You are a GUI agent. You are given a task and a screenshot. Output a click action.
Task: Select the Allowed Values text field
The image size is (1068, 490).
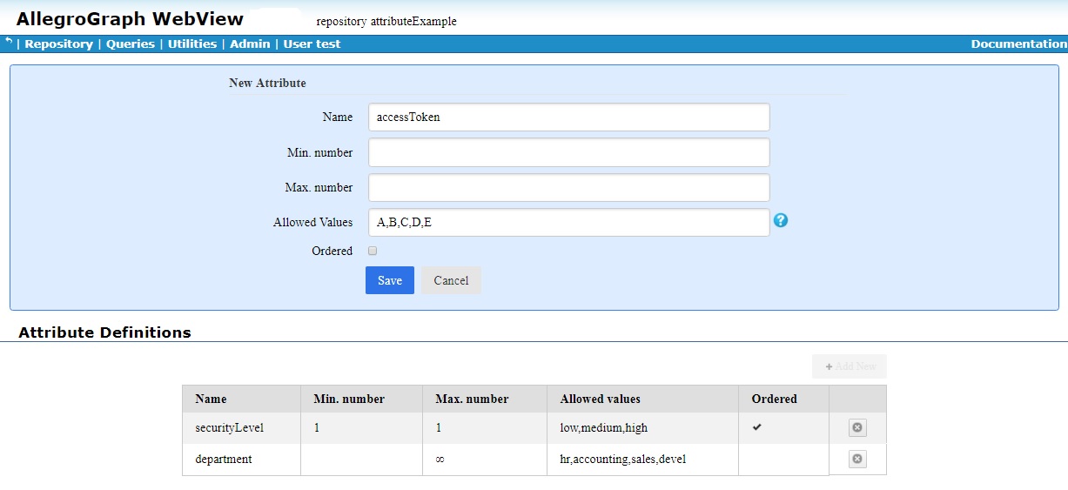(x=568, y=222)
